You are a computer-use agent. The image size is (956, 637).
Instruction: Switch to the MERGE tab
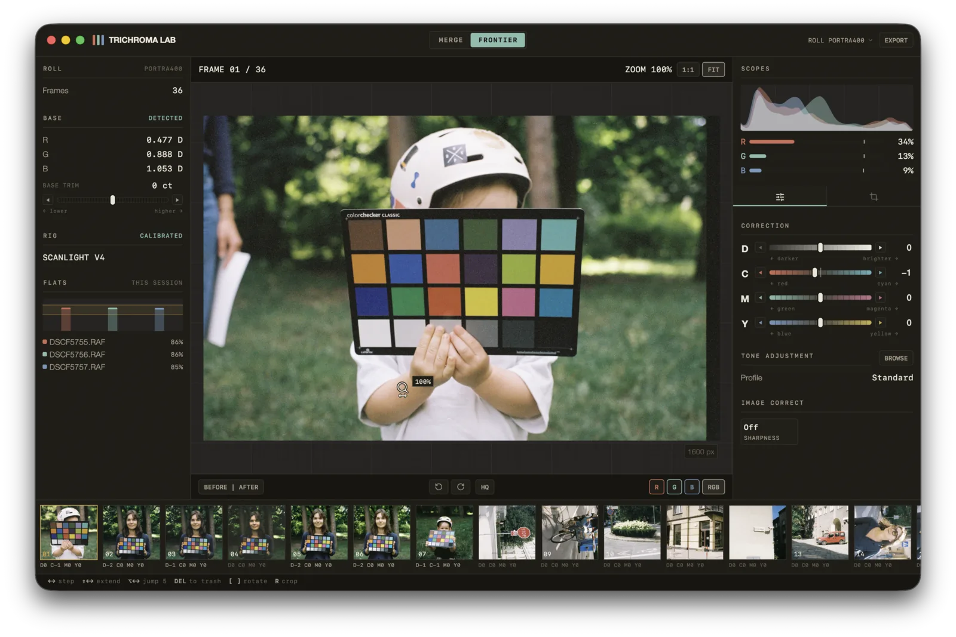click(451, 40)
